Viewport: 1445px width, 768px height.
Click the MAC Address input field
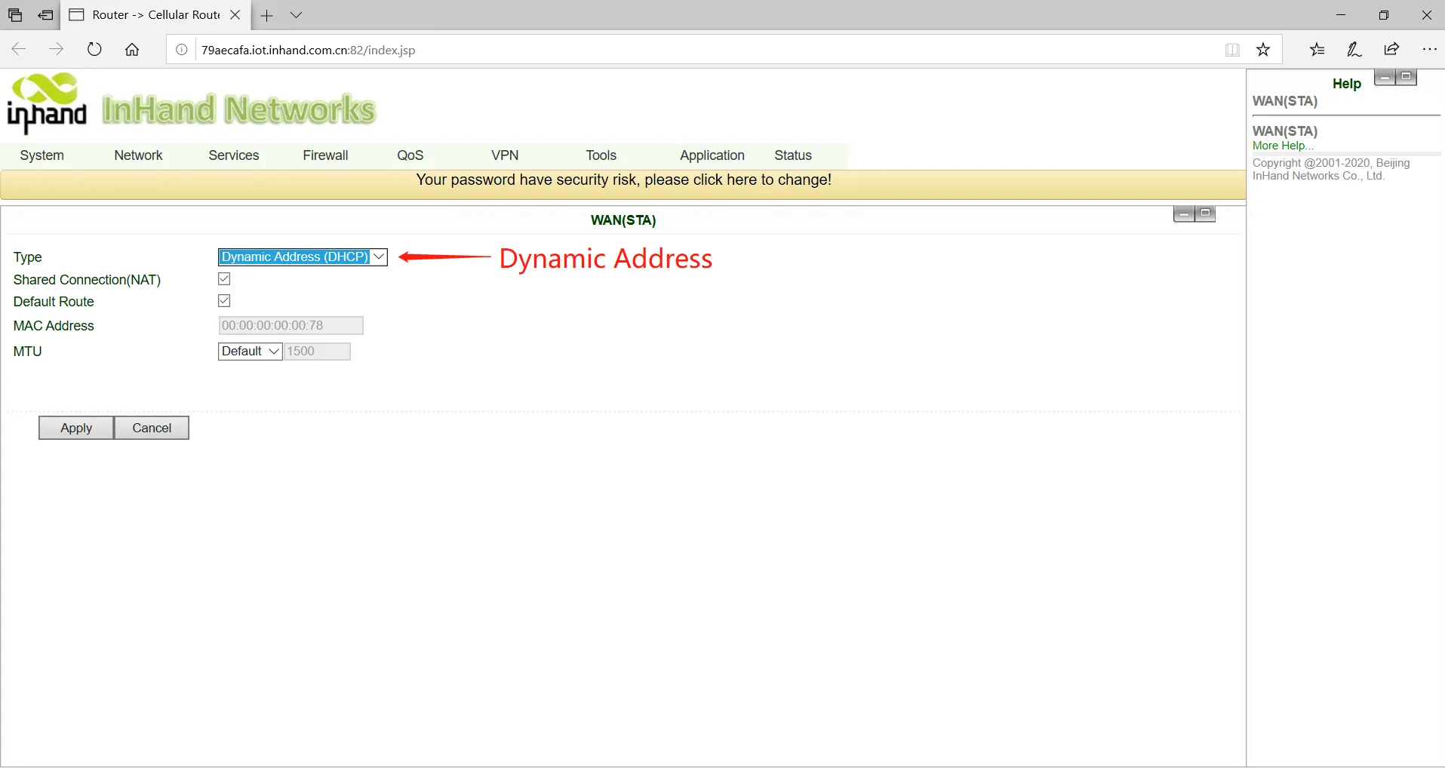pyautogui.click(x=291, y=326)
